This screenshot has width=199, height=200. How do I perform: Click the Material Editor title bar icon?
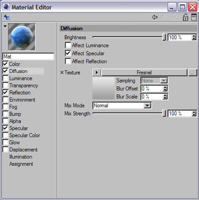tap(6, 7)
